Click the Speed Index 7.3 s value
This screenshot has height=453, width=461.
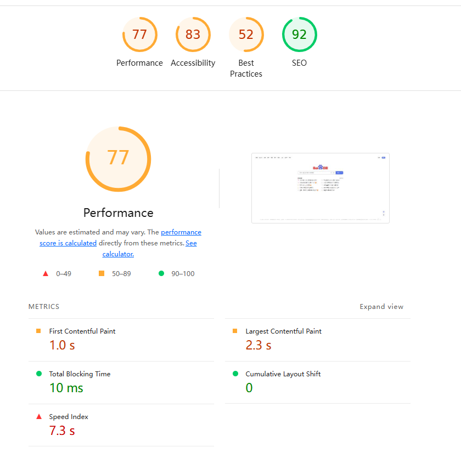coord(62,431)
